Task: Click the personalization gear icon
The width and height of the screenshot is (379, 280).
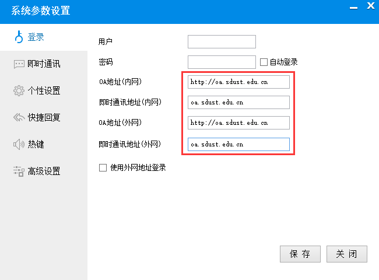Action: (19, 91)
